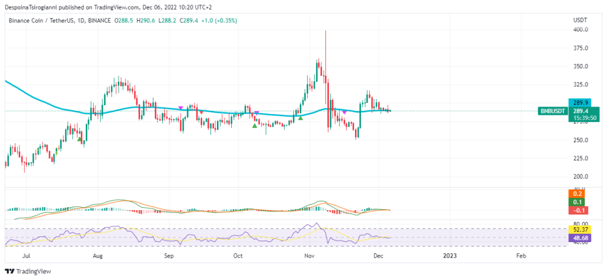Viewport: 607px width, 280px height.
Task: Click the purple down-triangle marker in mid-November
Action: 344,112
